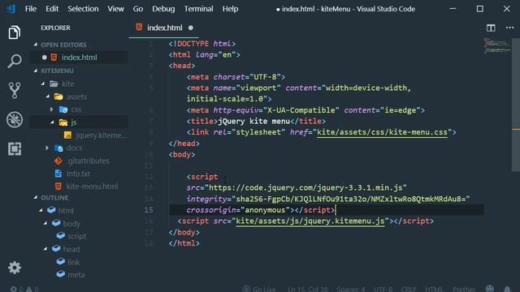Screen dimensions: 520x292
Task: Click the editor vertical scrollbar
Action: [516, 105]
